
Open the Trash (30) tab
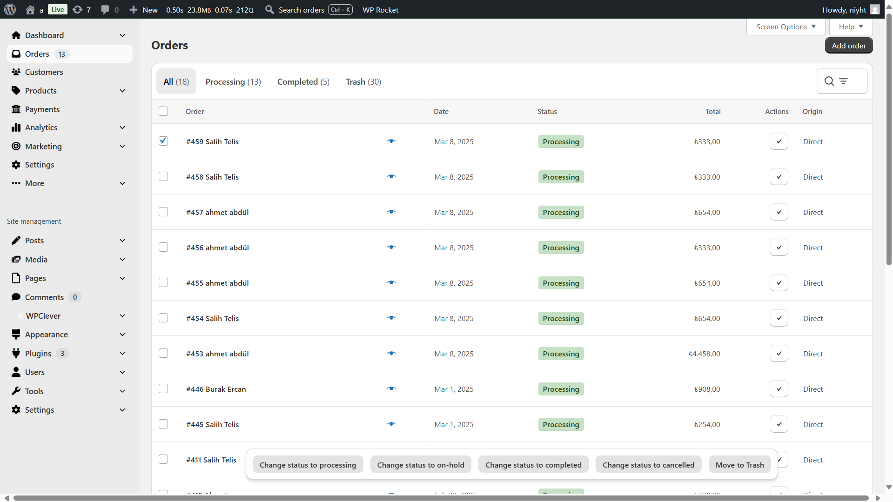coord(363,82)
